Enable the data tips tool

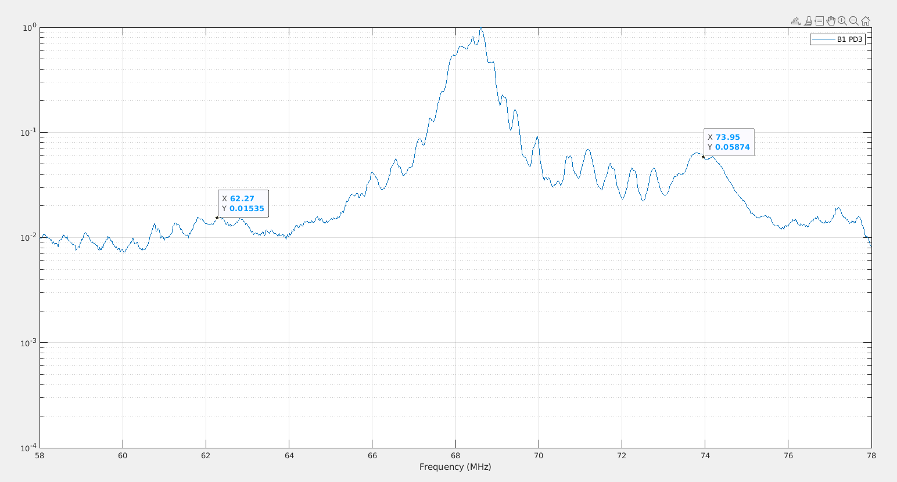pos(819,21)
